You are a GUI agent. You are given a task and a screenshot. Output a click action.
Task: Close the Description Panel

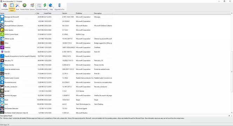(x=232, y=116)
